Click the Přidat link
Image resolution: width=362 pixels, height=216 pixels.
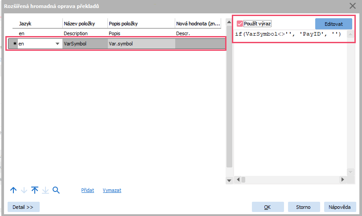[87, 190]
